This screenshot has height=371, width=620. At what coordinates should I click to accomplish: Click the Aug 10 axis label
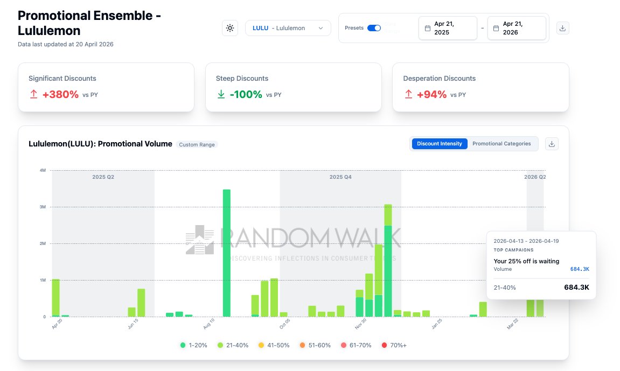tap(209, 324)
